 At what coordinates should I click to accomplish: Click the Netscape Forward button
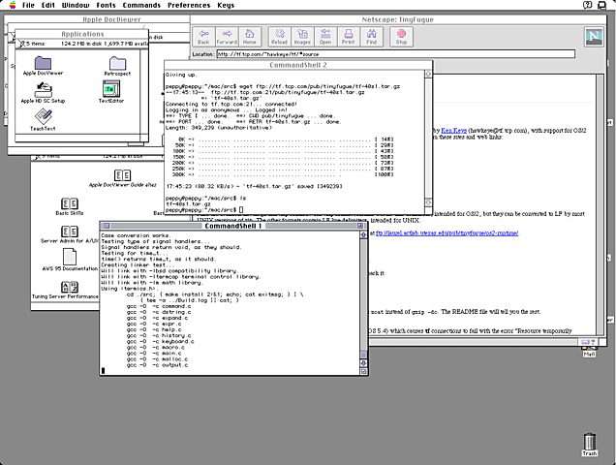click(227, 37)
